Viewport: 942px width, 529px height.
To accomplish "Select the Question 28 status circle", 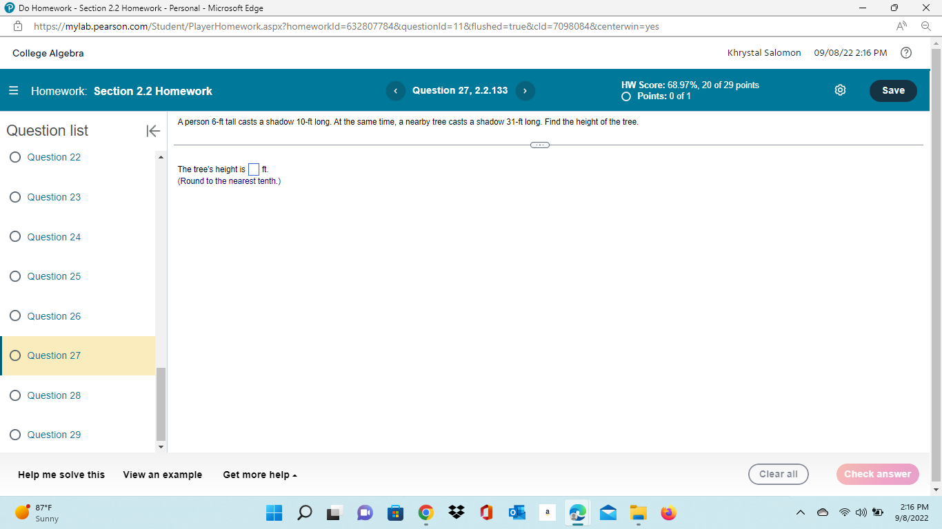I will (x=15, y=395).
